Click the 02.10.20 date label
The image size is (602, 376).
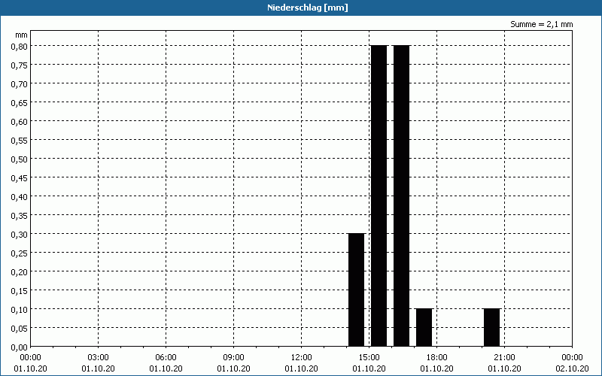(572, 368)
